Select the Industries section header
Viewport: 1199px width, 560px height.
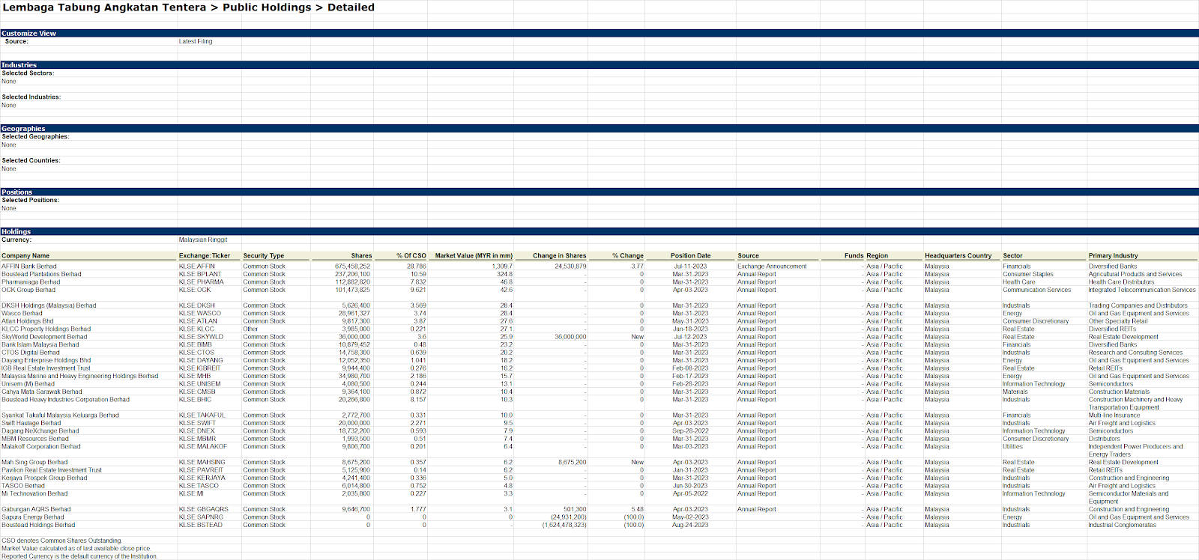point(599,64)
